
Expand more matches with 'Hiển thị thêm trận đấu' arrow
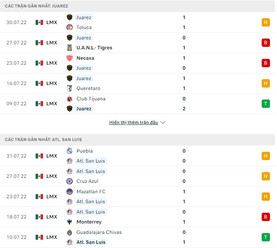(x=163, y=123)
